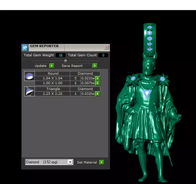Viewport: 196px width, 184px height.
Task: Click the Gem Reporter title icon
Action: tap(25, 47)
